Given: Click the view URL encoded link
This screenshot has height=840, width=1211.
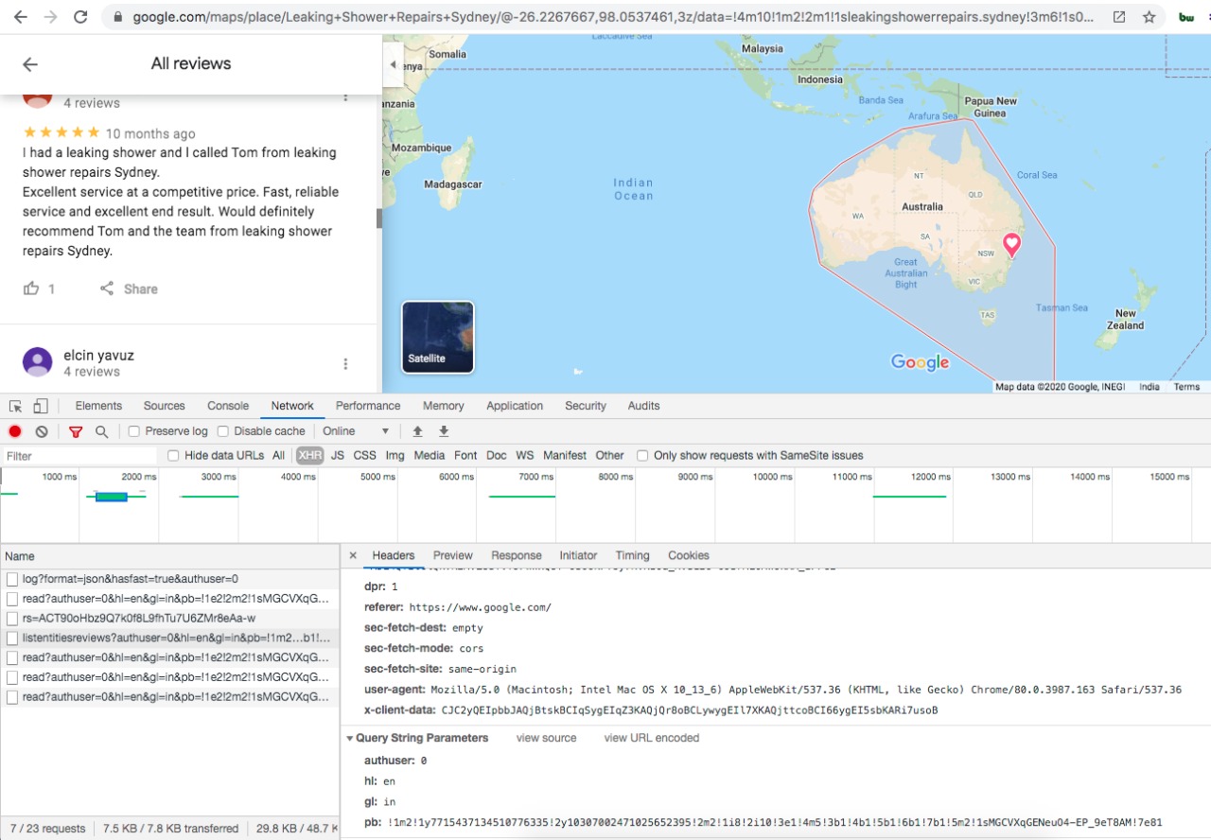Looking at the screenshot, I should pyautogui.click(x=652, y=738).
